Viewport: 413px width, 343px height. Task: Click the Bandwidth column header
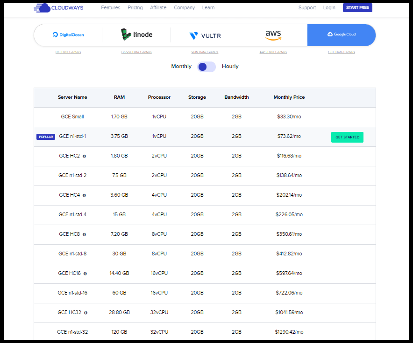click(236, 97)
